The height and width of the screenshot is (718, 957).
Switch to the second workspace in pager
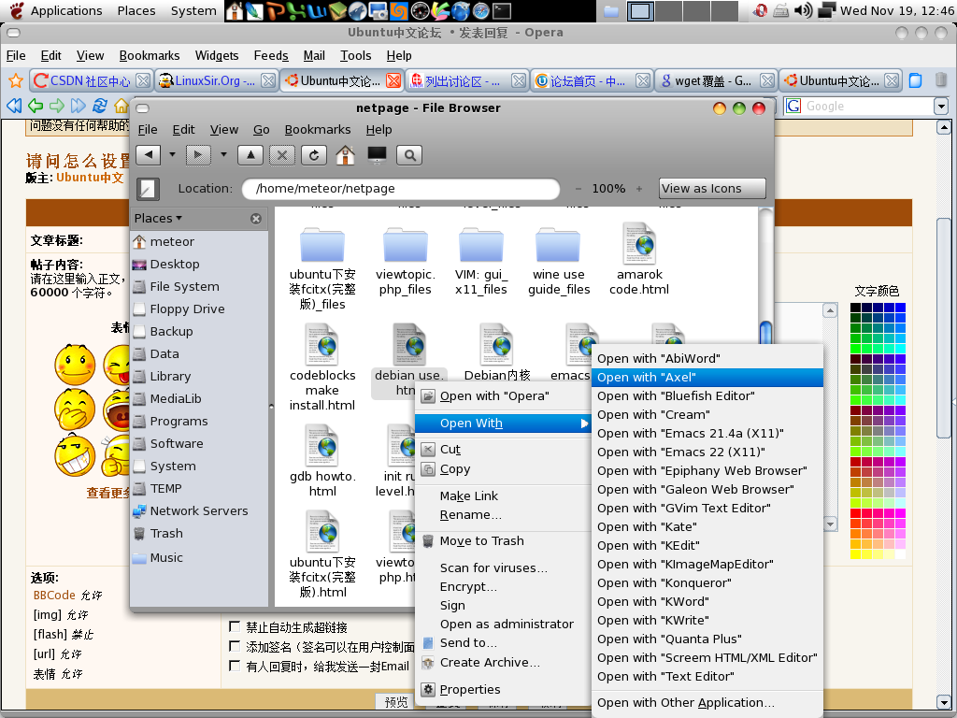[668, 11]
